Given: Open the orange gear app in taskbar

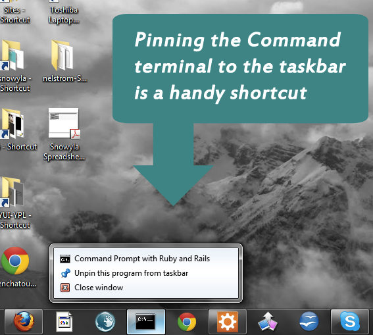Looking at the screenshot, I should tap(228, 322).
